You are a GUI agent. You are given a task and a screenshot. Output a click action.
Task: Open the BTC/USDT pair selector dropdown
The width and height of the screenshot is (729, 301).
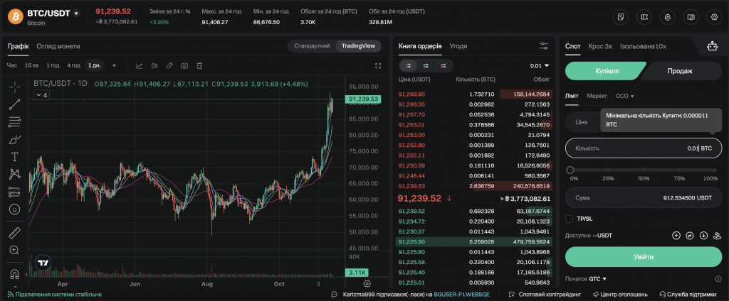point(76,13)
